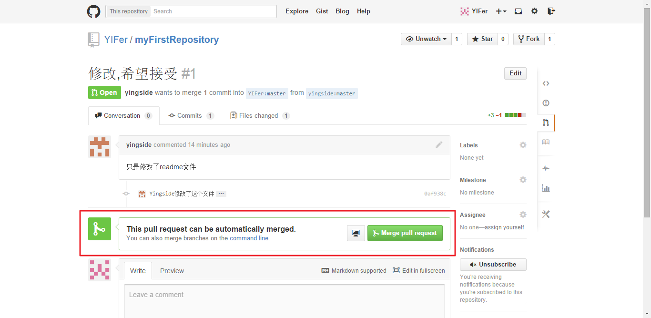Open the Issues sidebar icon
651x318 pixels.
pos(546,103)
